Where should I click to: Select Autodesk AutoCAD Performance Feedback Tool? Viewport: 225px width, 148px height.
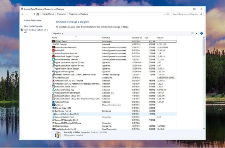(x=114, y=84)
